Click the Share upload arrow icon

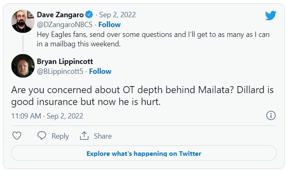[84, 136]
